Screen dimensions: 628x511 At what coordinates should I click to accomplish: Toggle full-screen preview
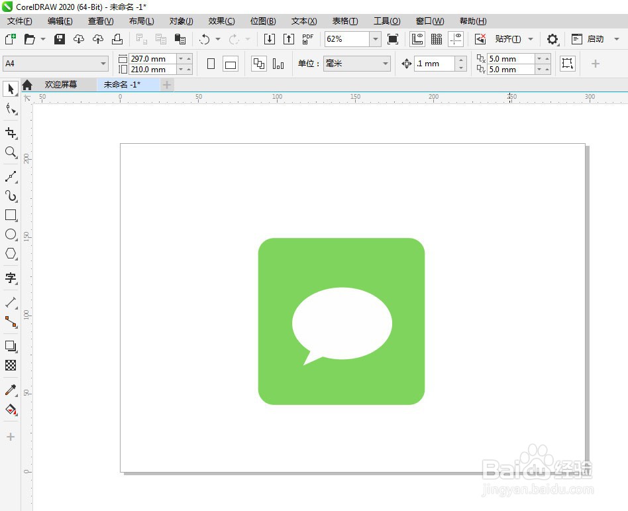[393, 39]
